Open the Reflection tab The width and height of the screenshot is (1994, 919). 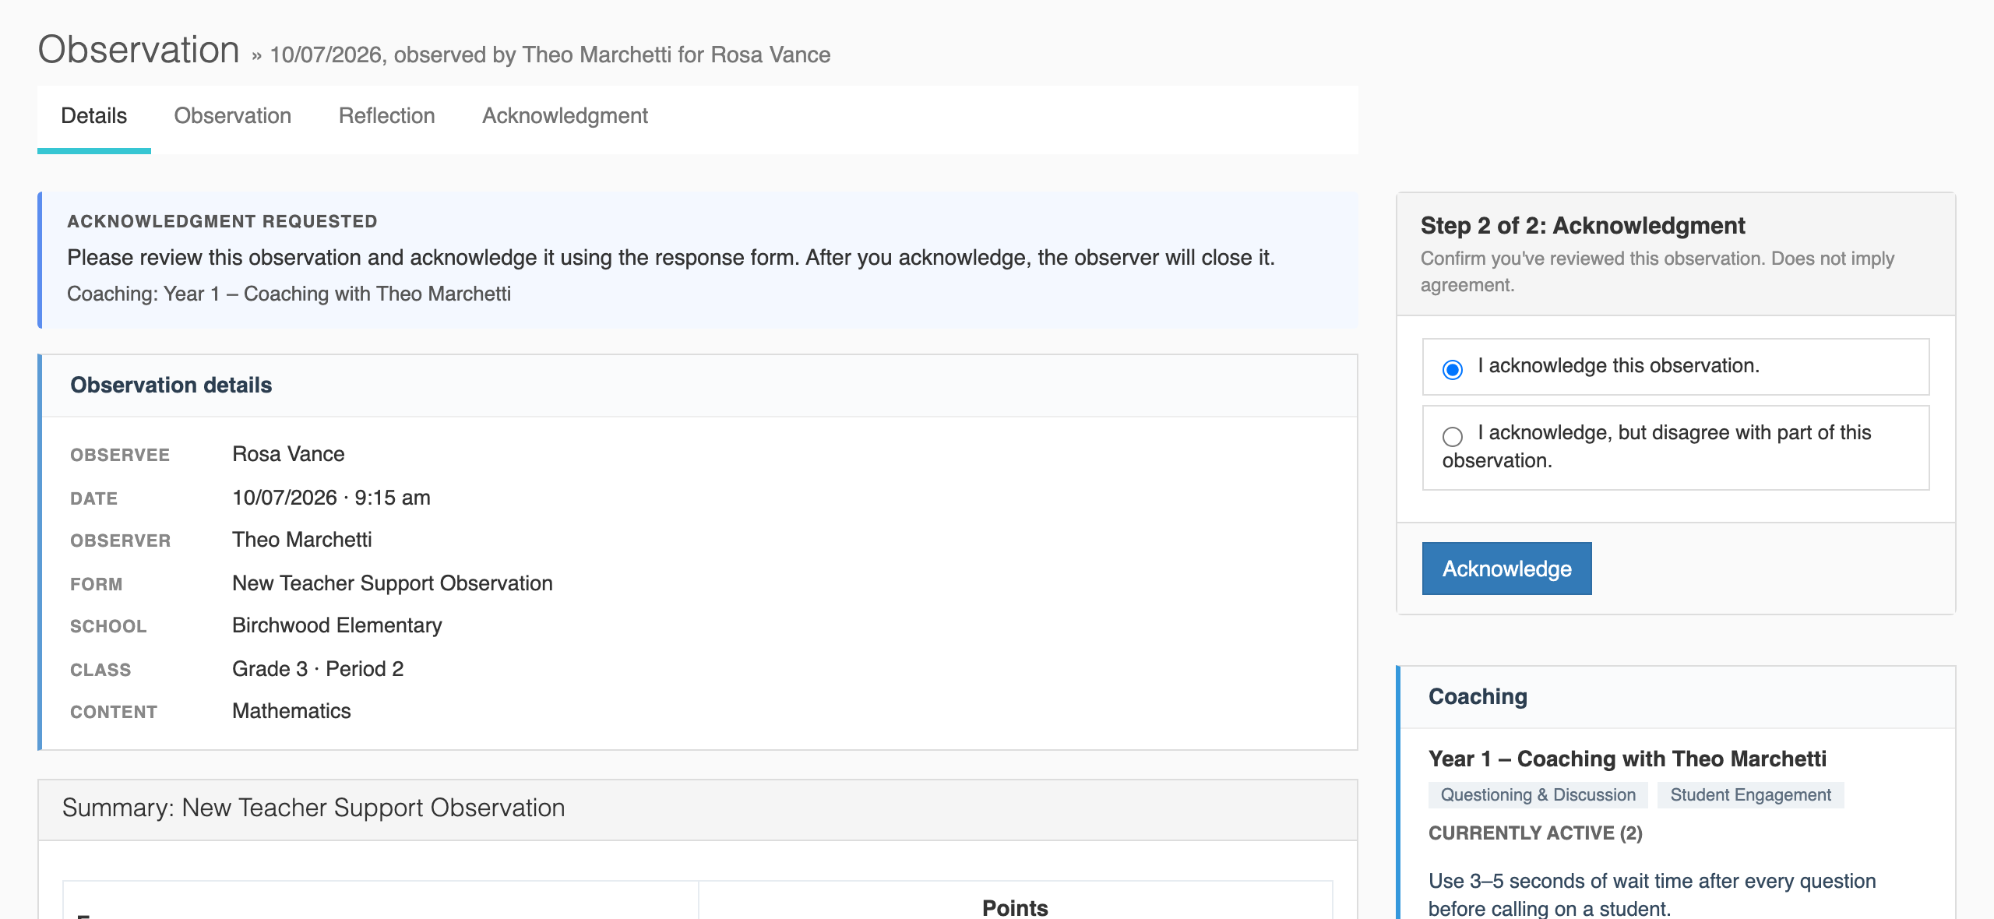click(386, 116)
